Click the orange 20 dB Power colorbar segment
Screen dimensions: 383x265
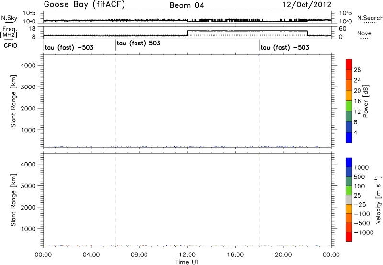(349, 85)
